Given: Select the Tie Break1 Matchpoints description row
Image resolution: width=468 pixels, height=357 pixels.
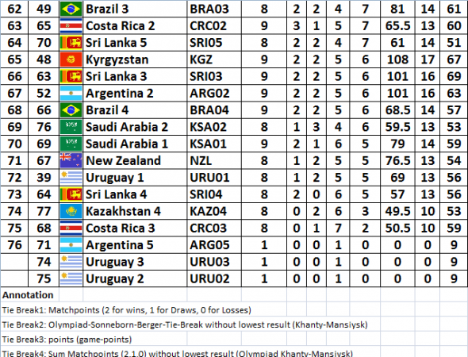Looking at the screenshot, I should point(127,310).
